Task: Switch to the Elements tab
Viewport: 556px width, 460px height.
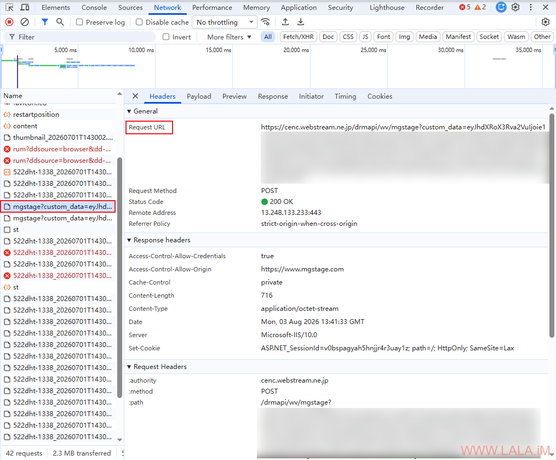Action: 56,7
